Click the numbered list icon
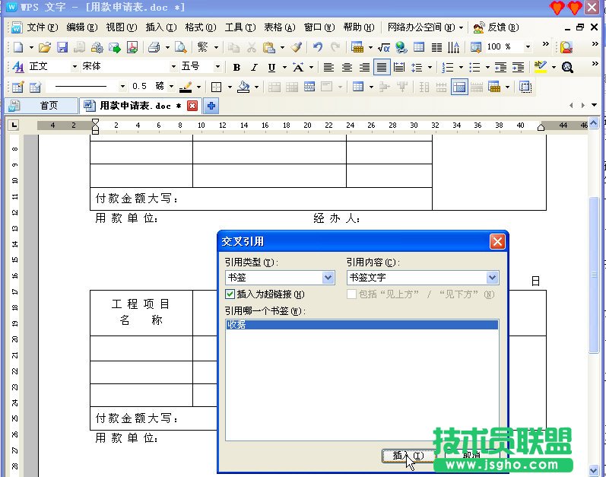The image size is (606, 477). click(447, 67)
